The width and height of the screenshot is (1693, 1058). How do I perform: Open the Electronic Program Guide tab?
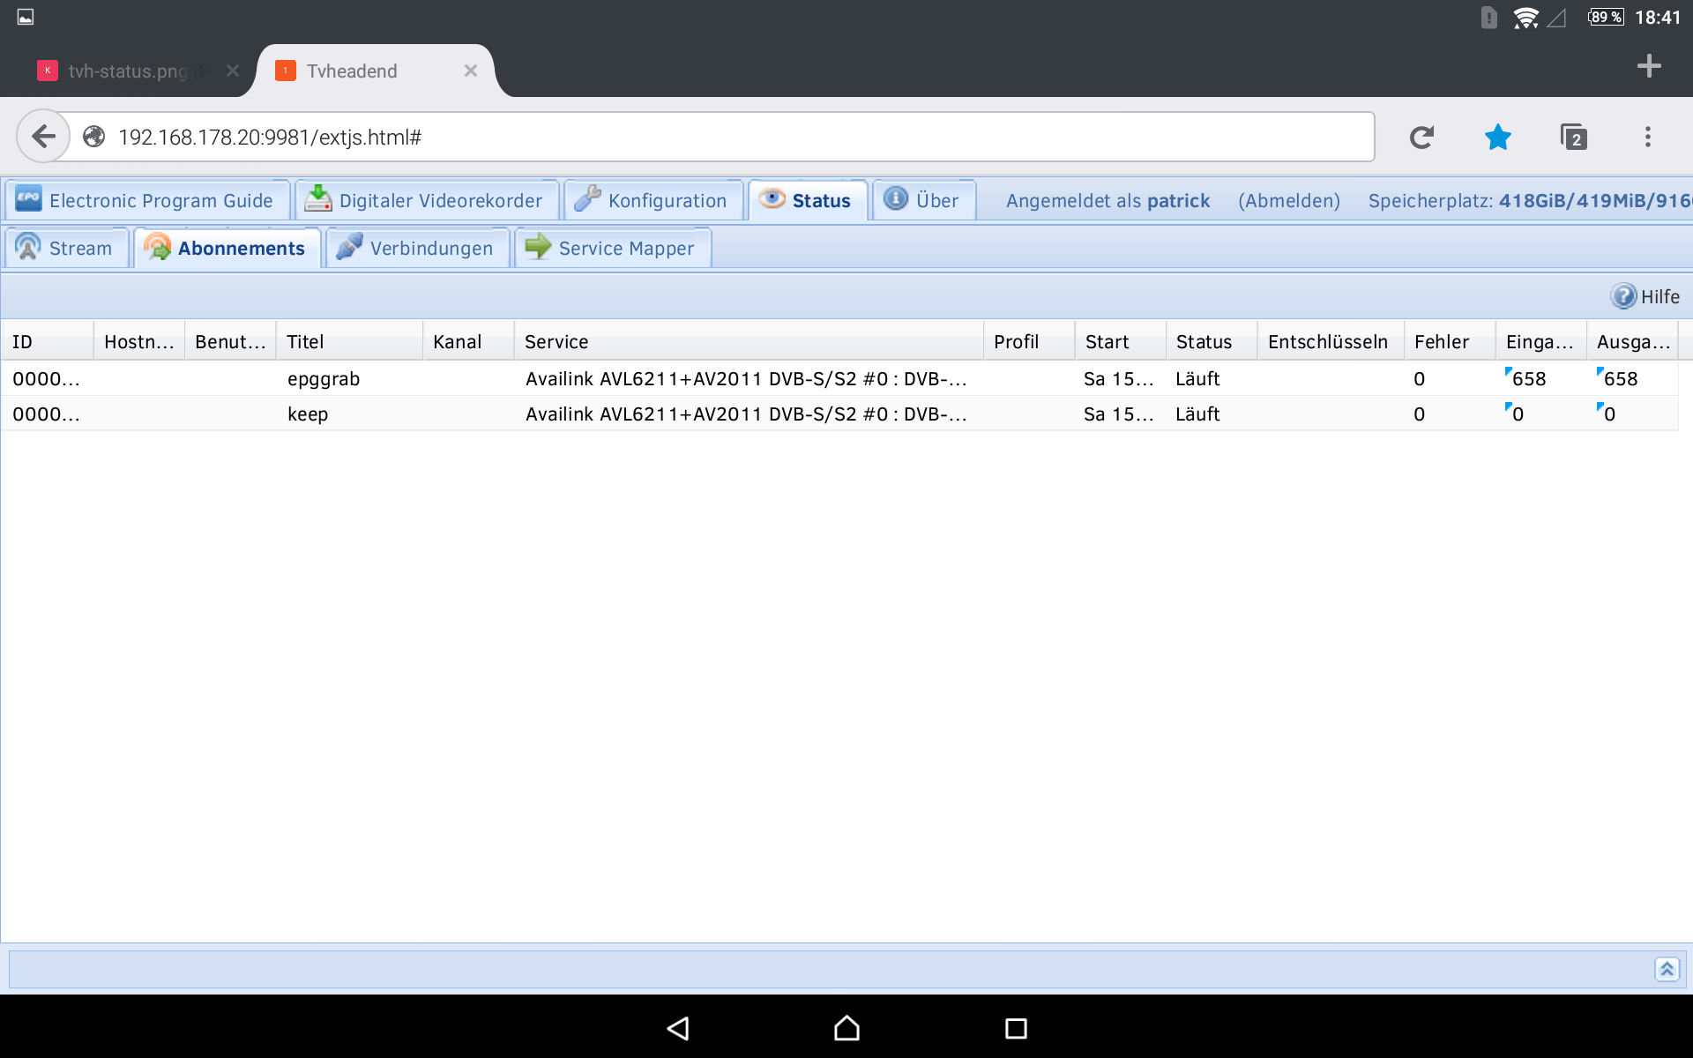point(148,200)
